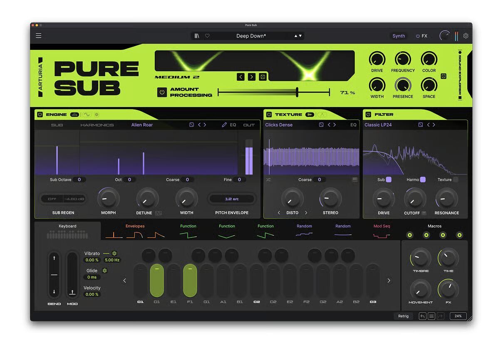Go to the next texture after Clicks Dense

click(335, 124)
